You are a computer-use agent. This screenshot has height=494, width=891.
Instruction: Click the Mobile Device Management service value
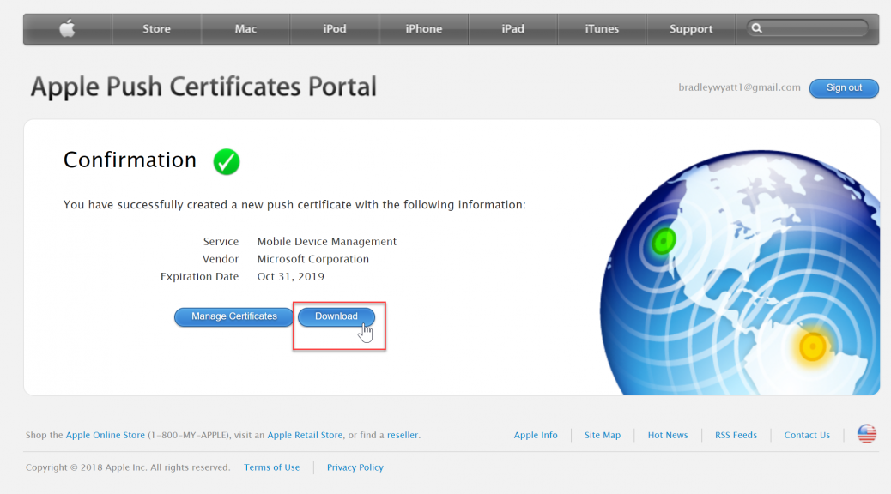coord(327,241)
